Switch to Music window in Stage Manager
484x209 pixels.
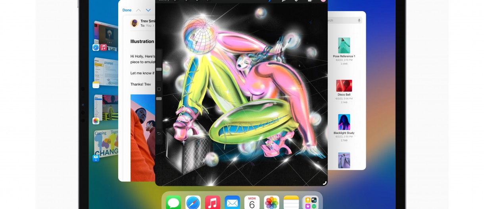[x=106, y=36]
